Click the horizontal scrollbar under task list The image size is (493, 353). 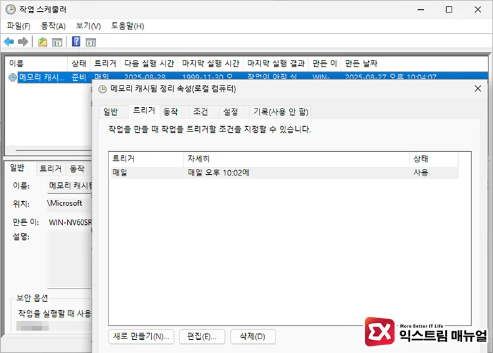click(x=53, y=151)
